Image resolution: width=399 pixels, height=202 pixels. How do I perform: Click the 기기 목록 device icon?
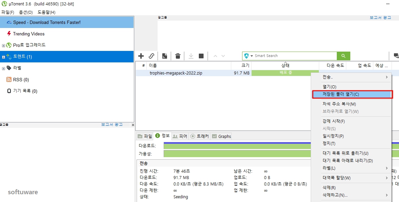click(x=9, y=91)
